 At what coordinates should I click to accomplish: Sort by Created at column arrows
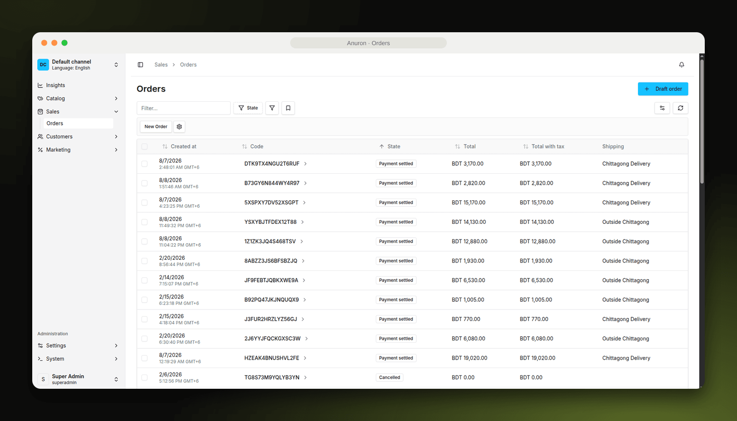tap(165, 146)
